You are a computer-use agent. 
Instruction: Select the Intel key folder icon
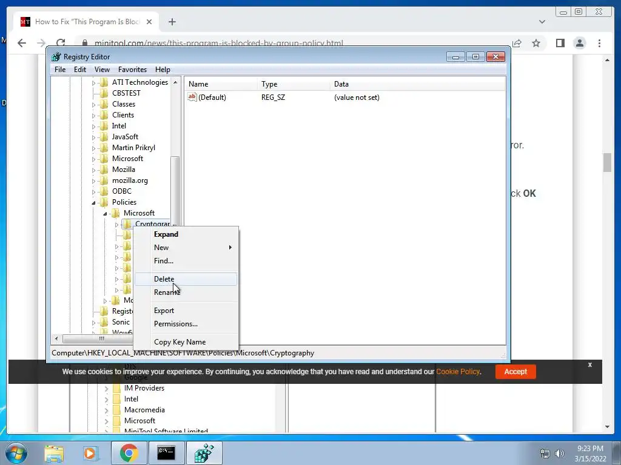104,126
